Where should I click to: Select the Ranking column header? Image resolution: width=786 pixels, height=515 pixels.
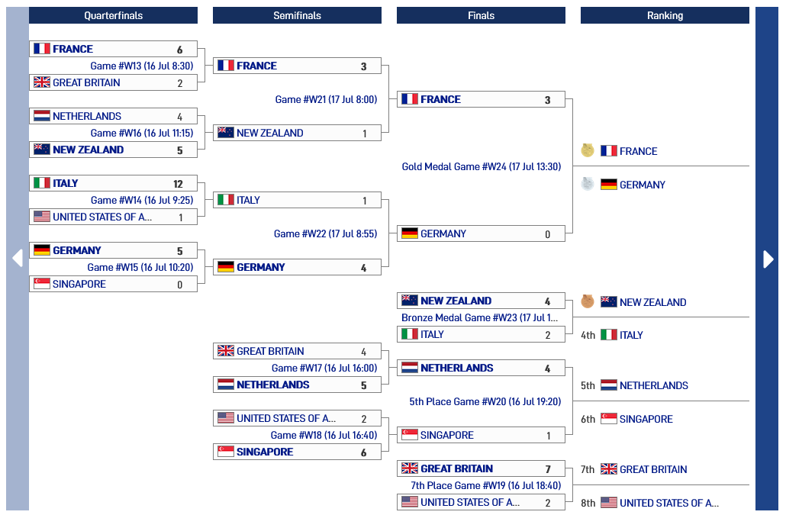(x=665, y=15)
